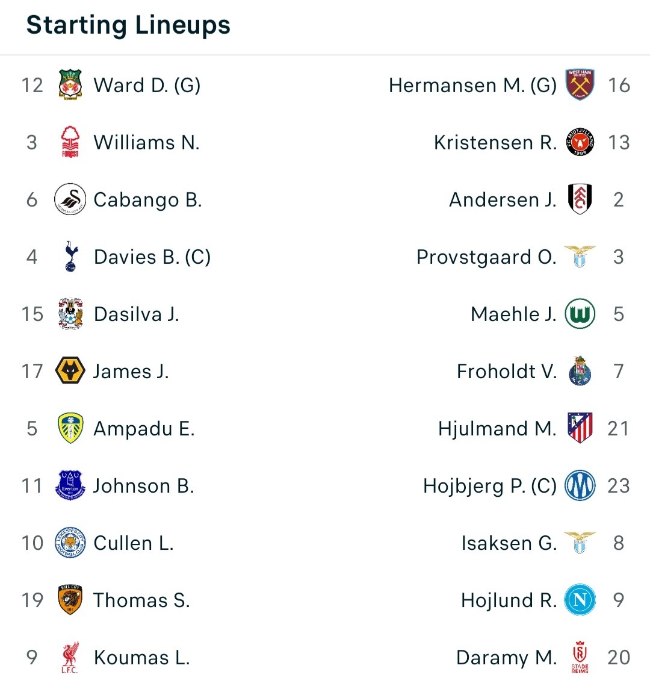Viewport: 650px width, 698px height.
Task: Tap the Wolves badge beside James J.
Action: click(70, 370)
